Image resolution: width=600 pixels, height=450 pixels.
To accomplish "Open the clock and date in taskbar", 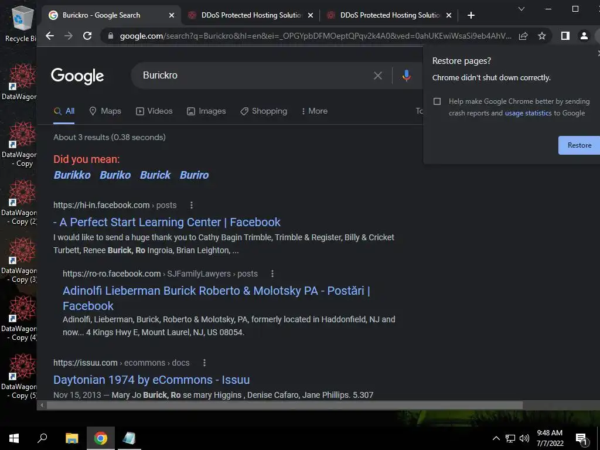I will click(550, 438).
